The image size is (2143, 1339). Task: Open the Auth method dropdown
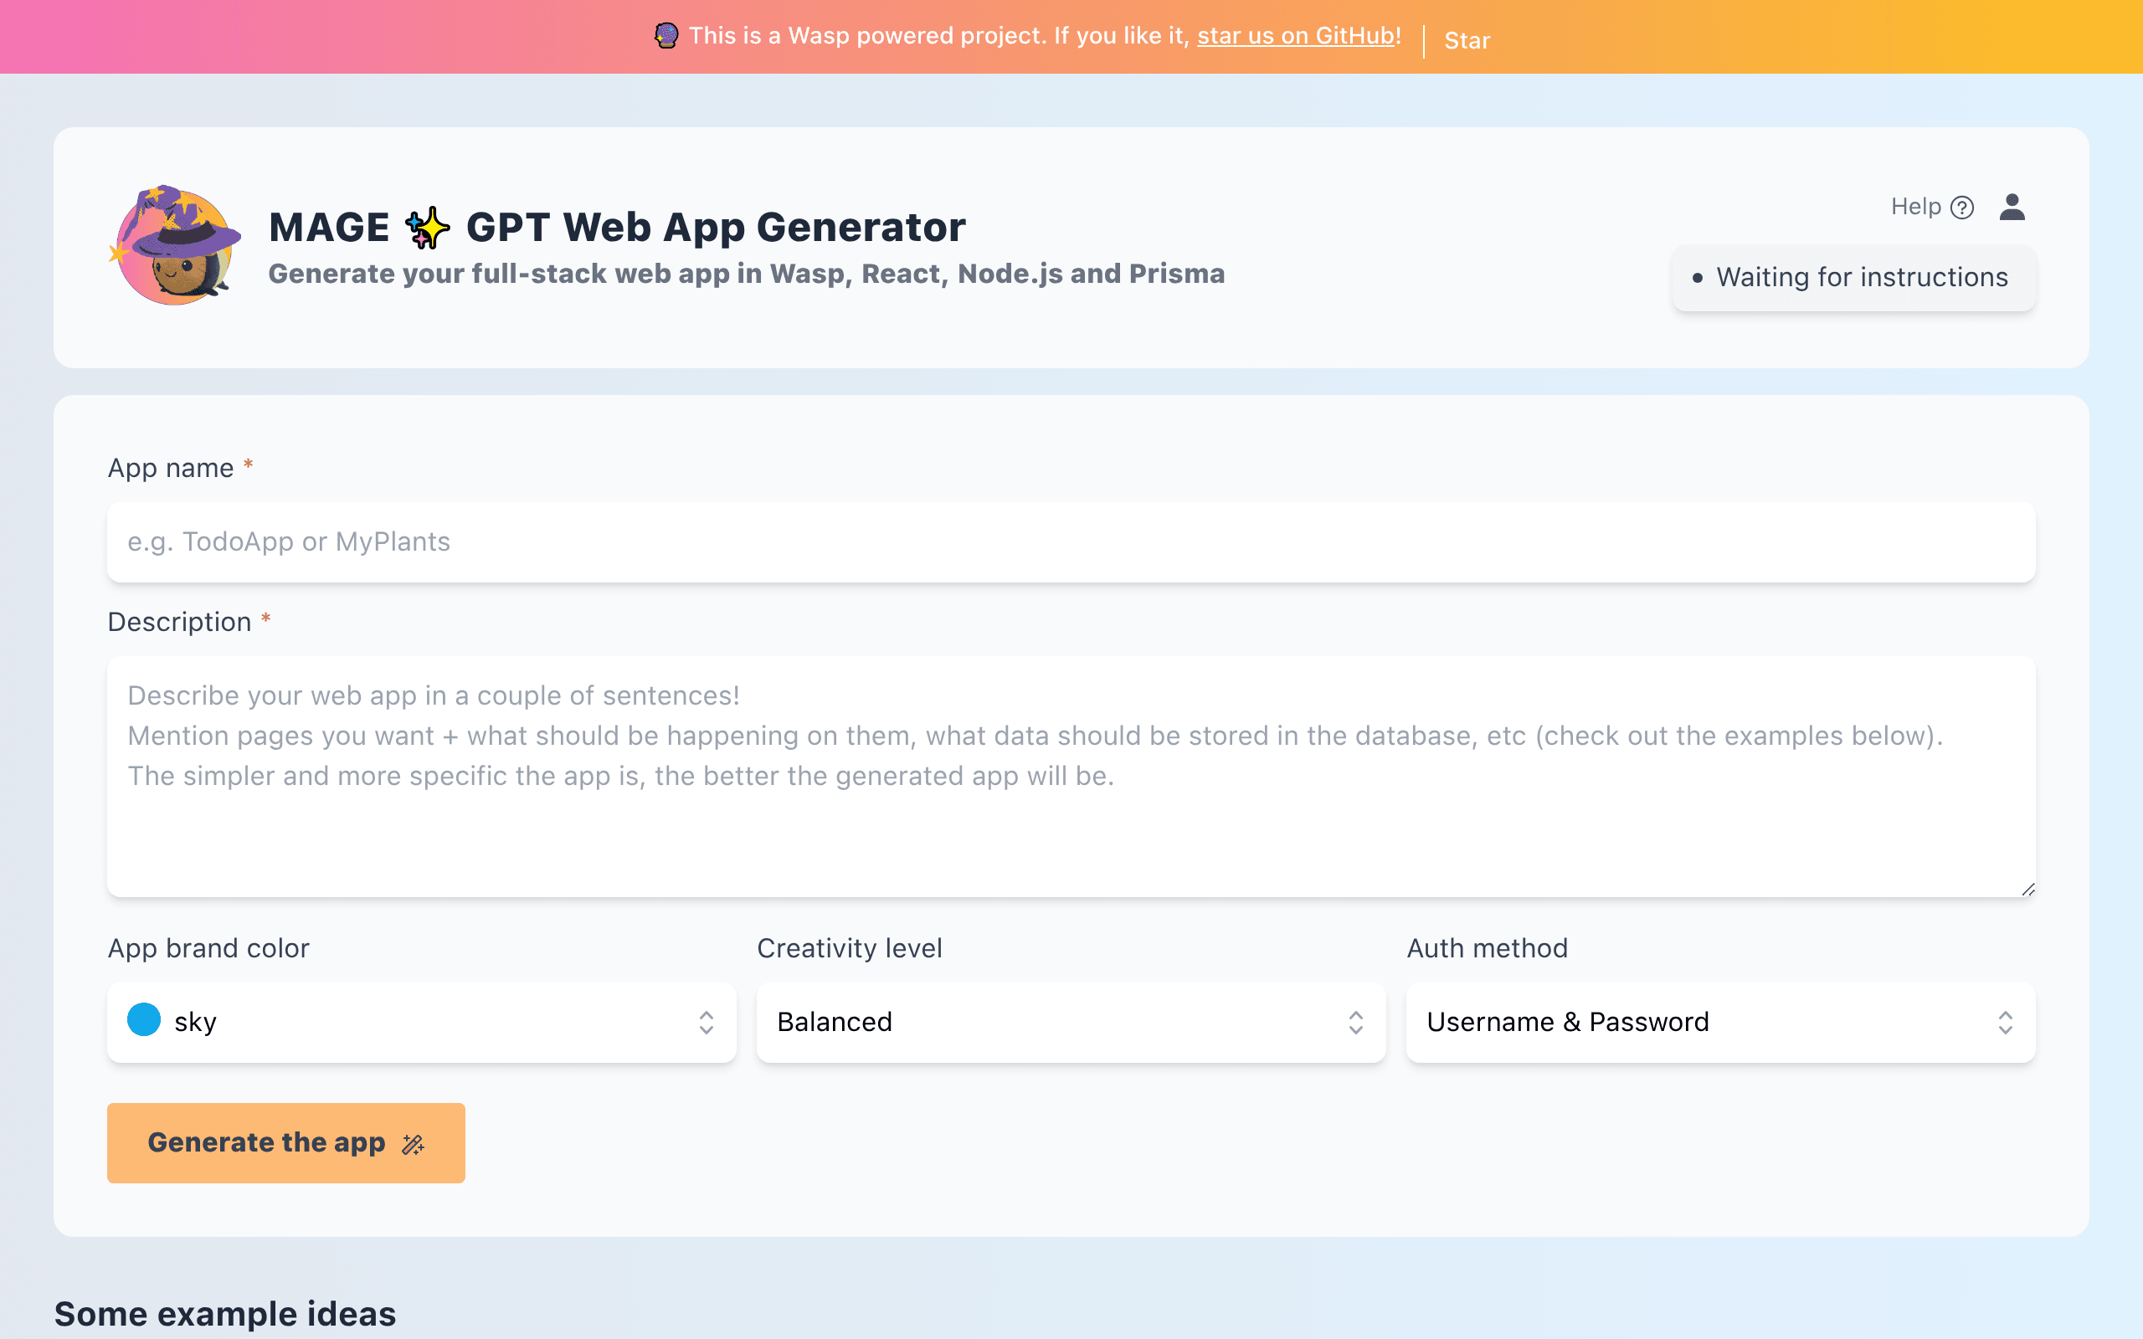(x=1720, y=1022)
